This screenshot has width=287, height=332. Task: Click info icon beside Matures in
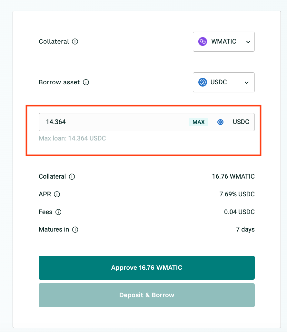coord(75,230)
